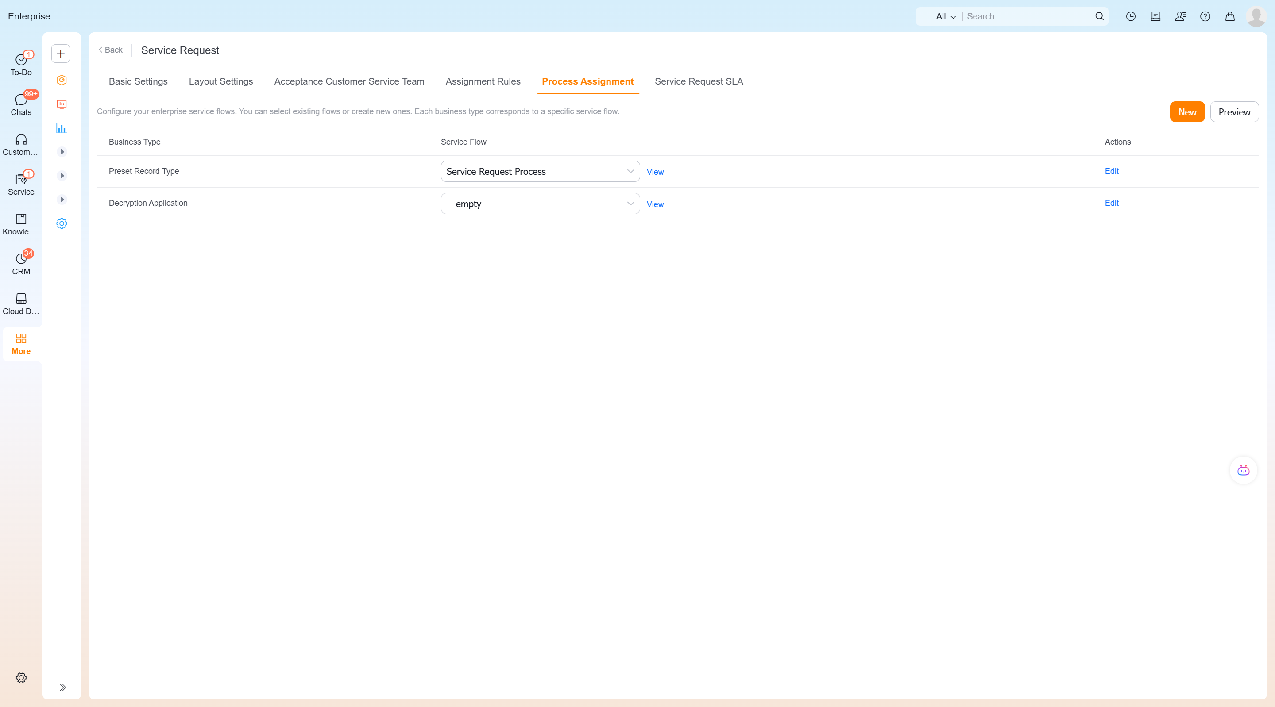The width and height of the screenshot is (1275, 707).
Task: Open the floating AI assistant robot icon
Action: 1243,470
